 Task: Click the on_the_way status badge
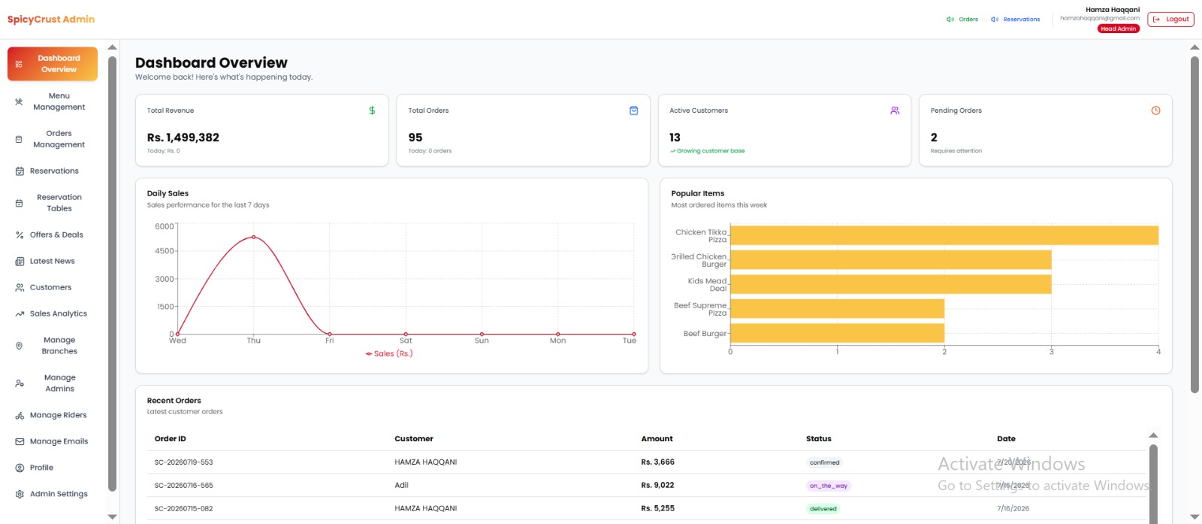(828, 486)
